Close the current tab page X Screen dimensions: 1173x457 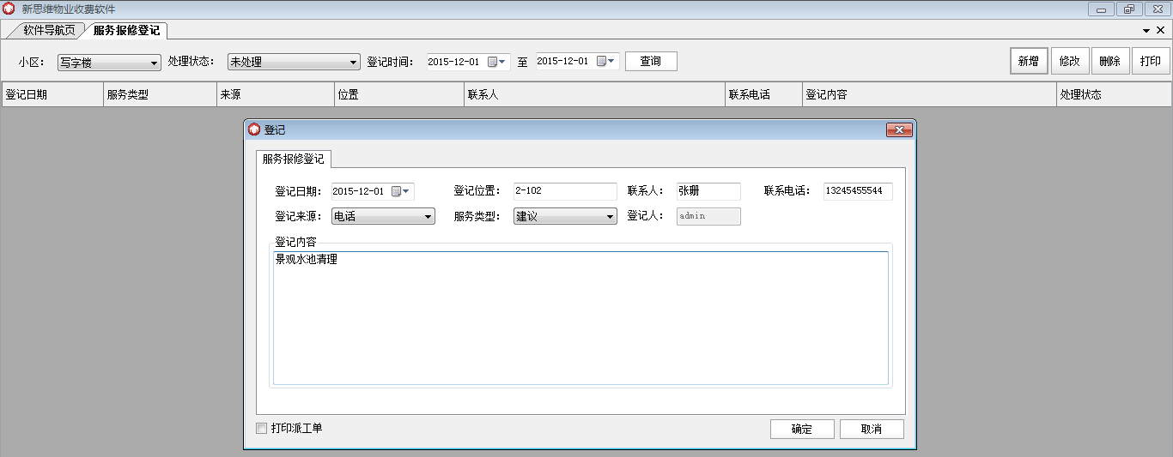pyautogui.click(x=1160, y=30)
